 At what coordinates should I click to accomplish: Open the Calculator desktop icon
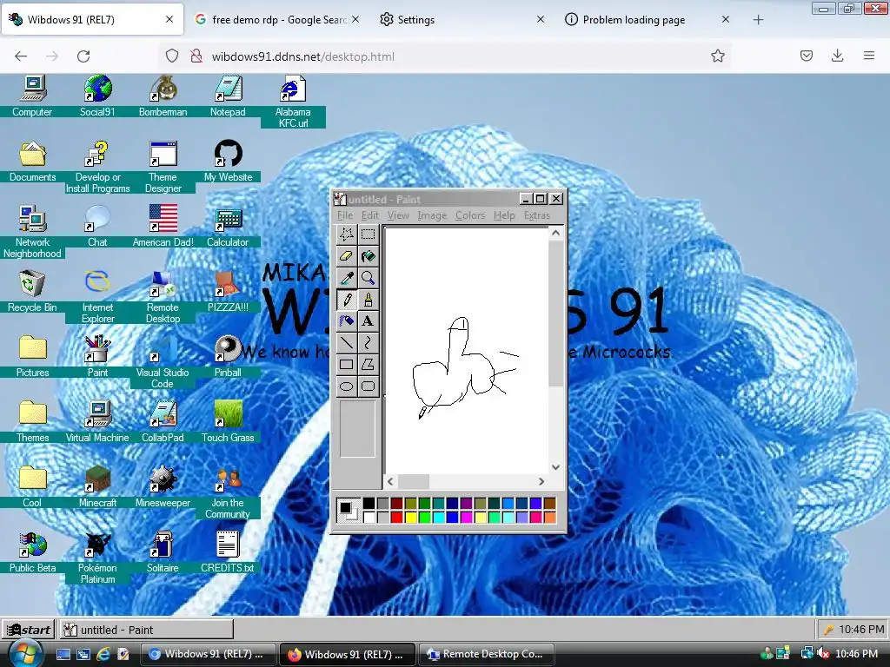click(x=228, y=226)
